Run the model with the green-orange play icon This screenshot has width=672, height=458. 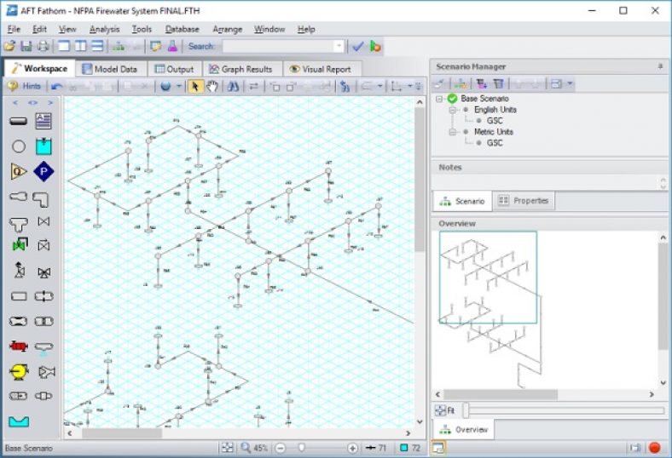tap(375, 46)
